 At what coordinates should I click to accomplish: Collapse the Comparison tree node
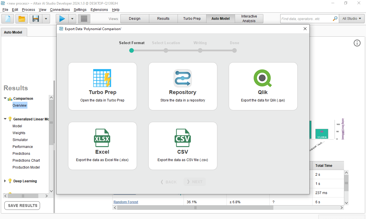(x=5, y=98)
